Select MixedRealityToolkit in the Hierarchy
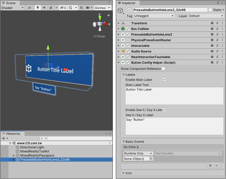This screenshot has height=179, width=226. click(35, 151)
